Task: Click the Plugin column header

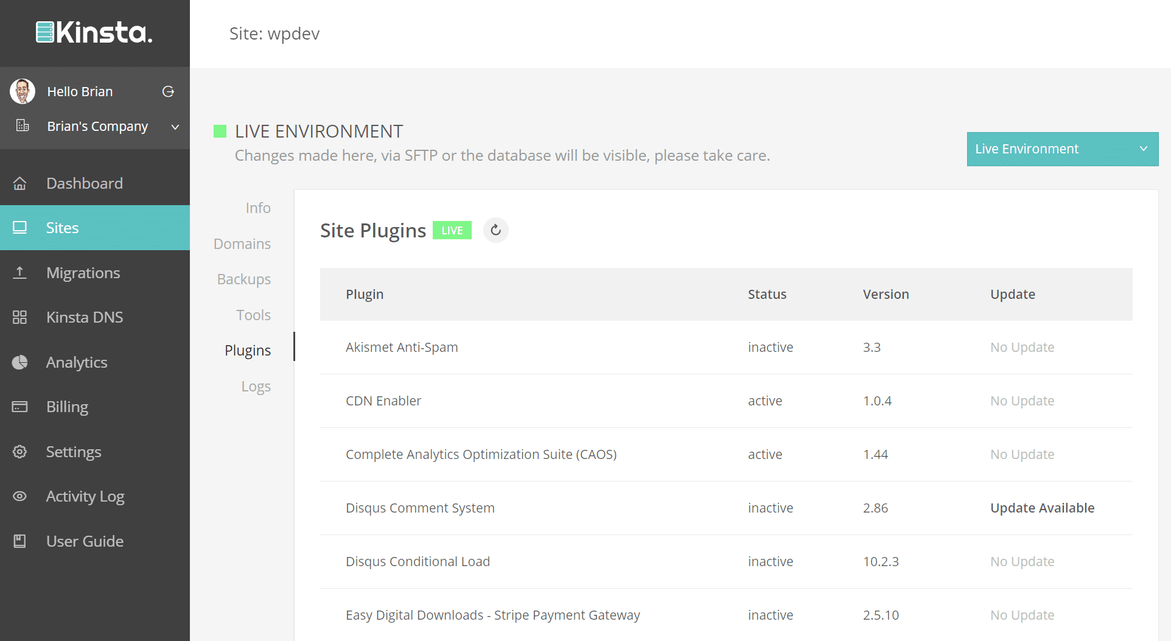Action: (365, 294)
